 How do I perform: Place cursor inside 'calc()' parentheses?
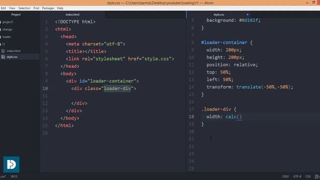[x=239, y=116]
